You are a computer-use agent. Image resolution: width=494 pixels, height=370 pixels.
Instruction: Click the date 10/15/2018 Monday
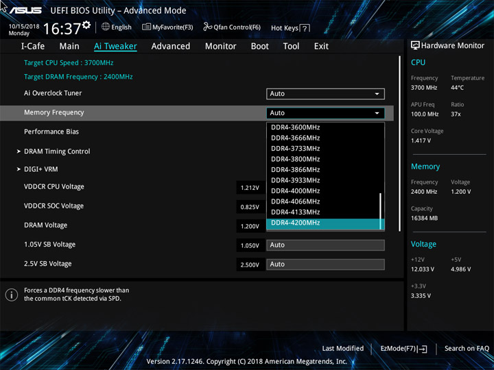(23, 29)
